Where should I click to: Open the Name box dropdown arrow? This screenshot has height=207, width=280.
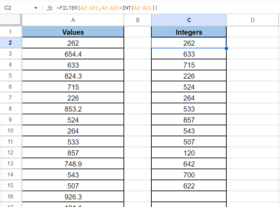point(35,8)
